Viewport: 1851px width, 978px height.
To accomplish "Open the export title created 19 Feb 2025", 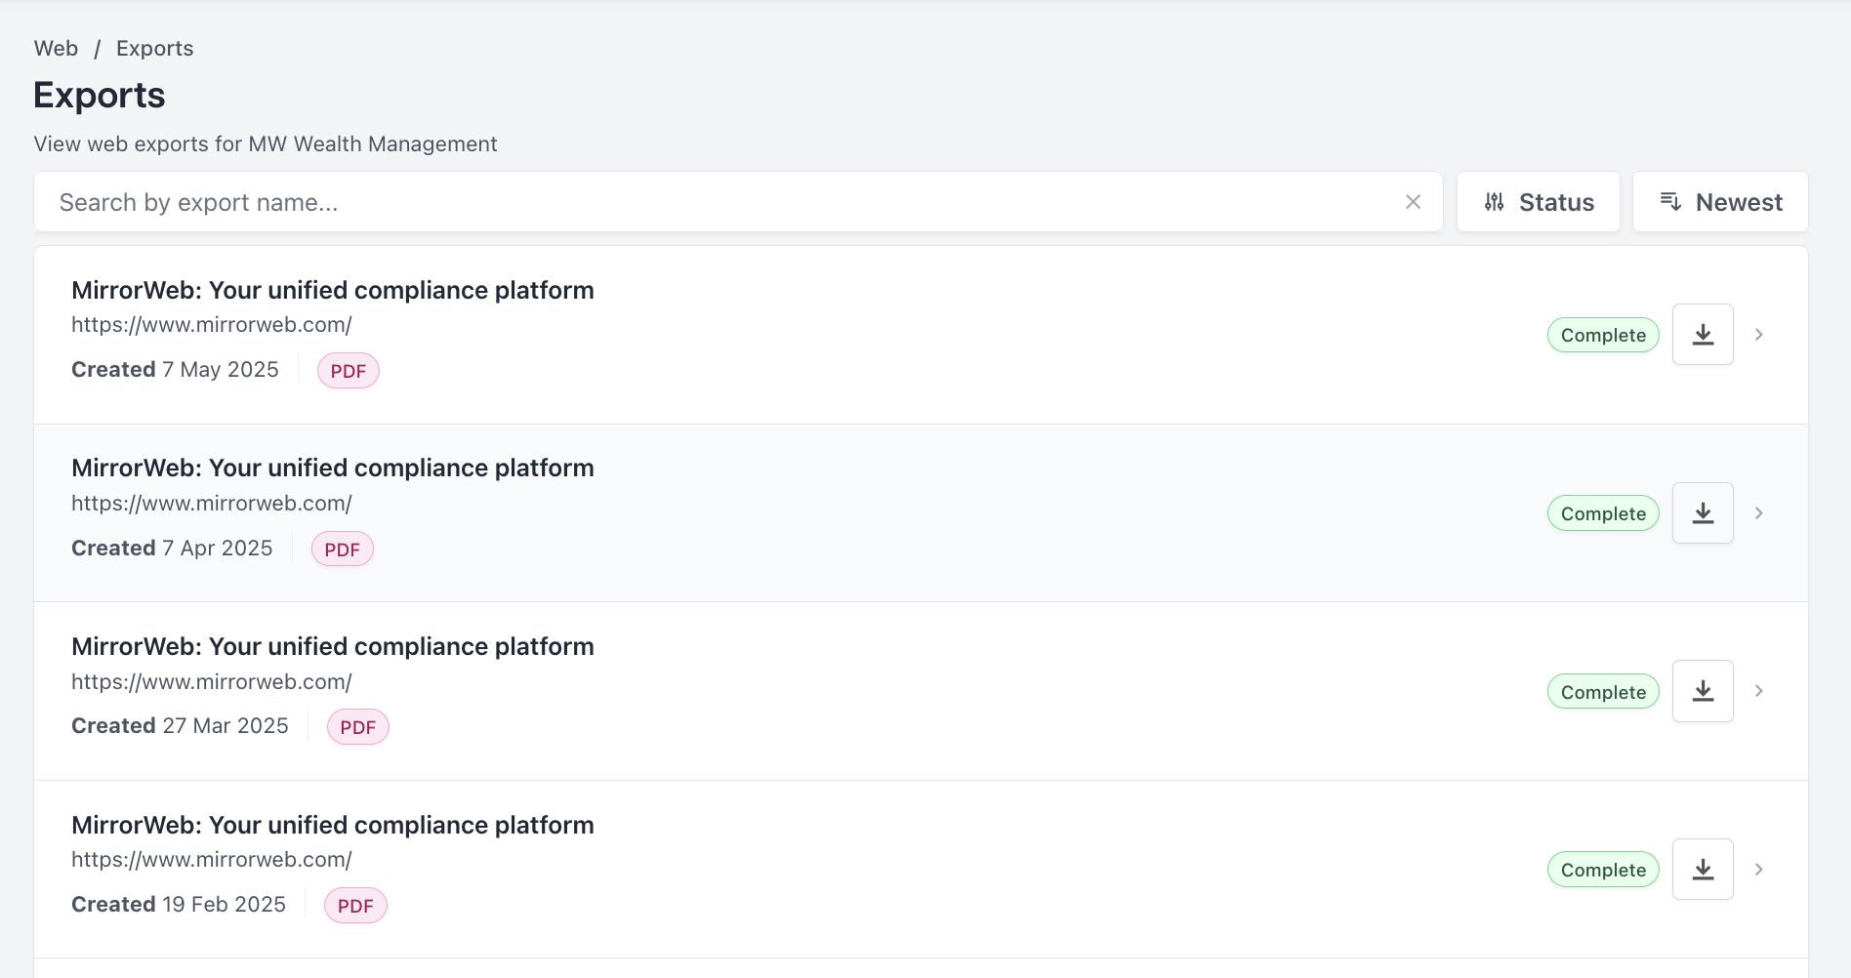I will point(333,825).
